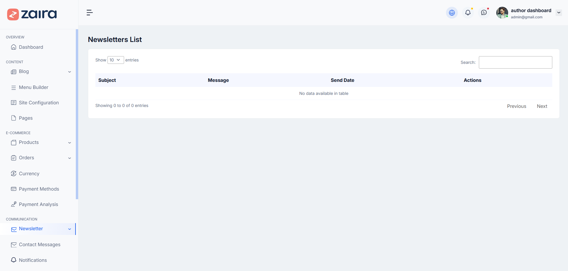Toggle the sidebar hamburger menu icon
The image size is (568, 271).
pyautogui.click(x=89, y=12)
